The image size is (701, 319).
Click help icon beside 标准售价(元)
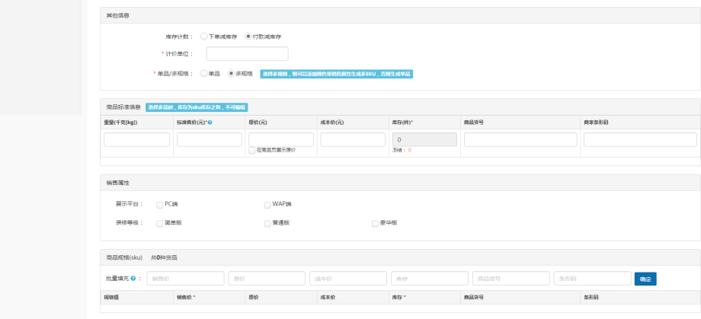[x=210, y=123]
